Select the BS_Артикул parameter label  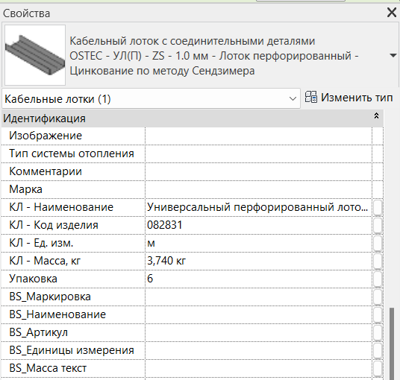click(x=38, y=332)
